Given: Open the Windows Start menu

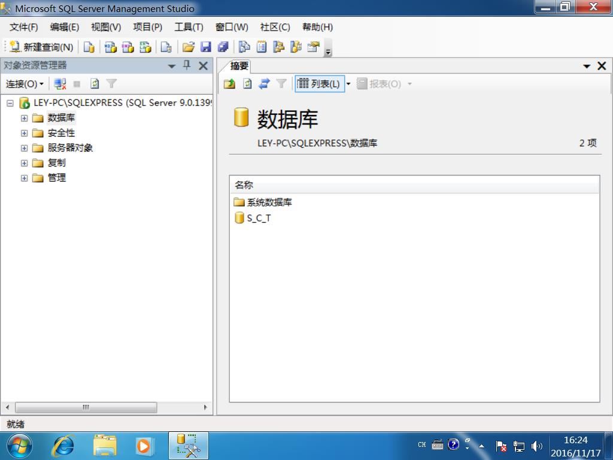Looking at the screenshot, I should (x=19, y=446).
